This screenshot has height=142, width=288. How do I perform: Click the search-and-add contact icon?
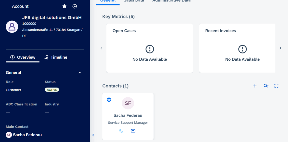[x=266, y=86]
